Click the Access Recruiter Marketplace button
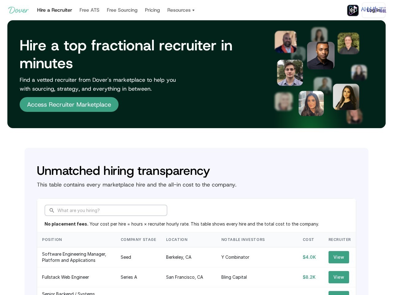The height and width of the screenshot is (295, 393). 69,104
